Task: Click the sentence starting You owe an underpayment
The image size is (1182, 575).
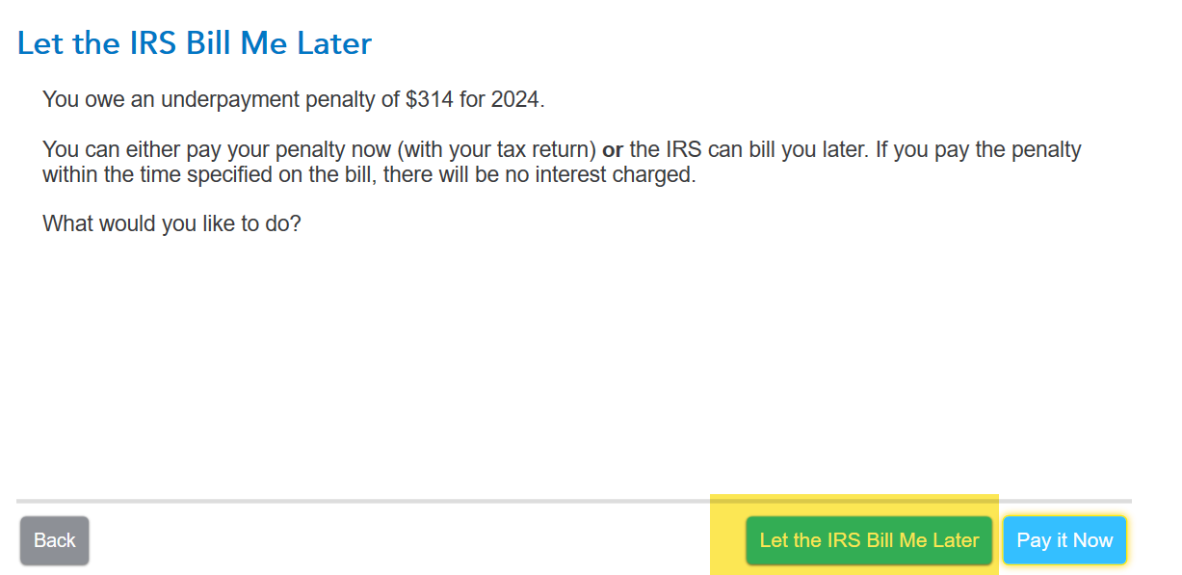Action: click(x=294, y=99)
